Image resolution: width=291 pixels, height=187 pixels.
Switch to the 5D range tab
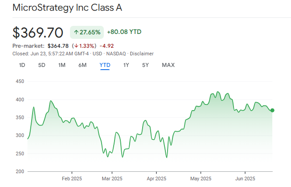coord(41,65)
